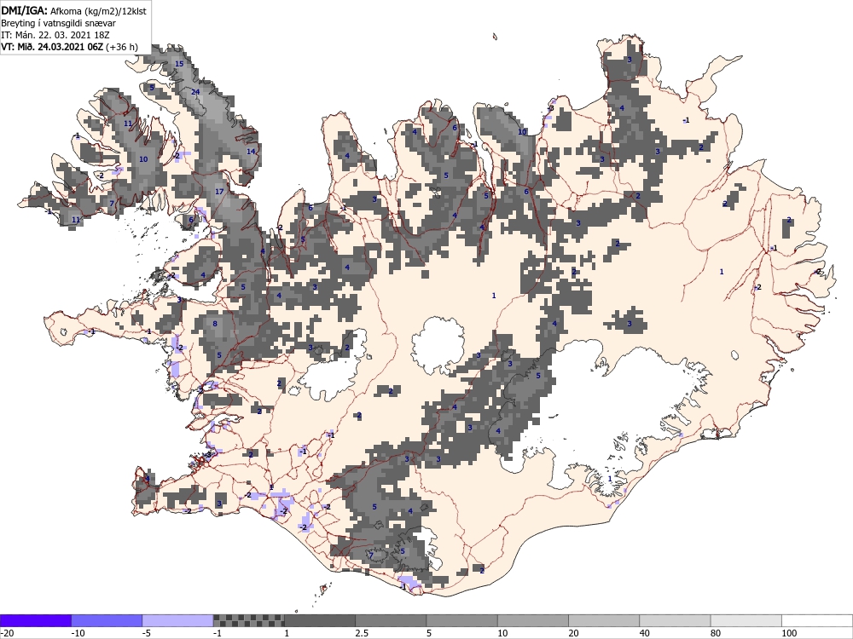Click the '40' legend scale label

[645, 633]
